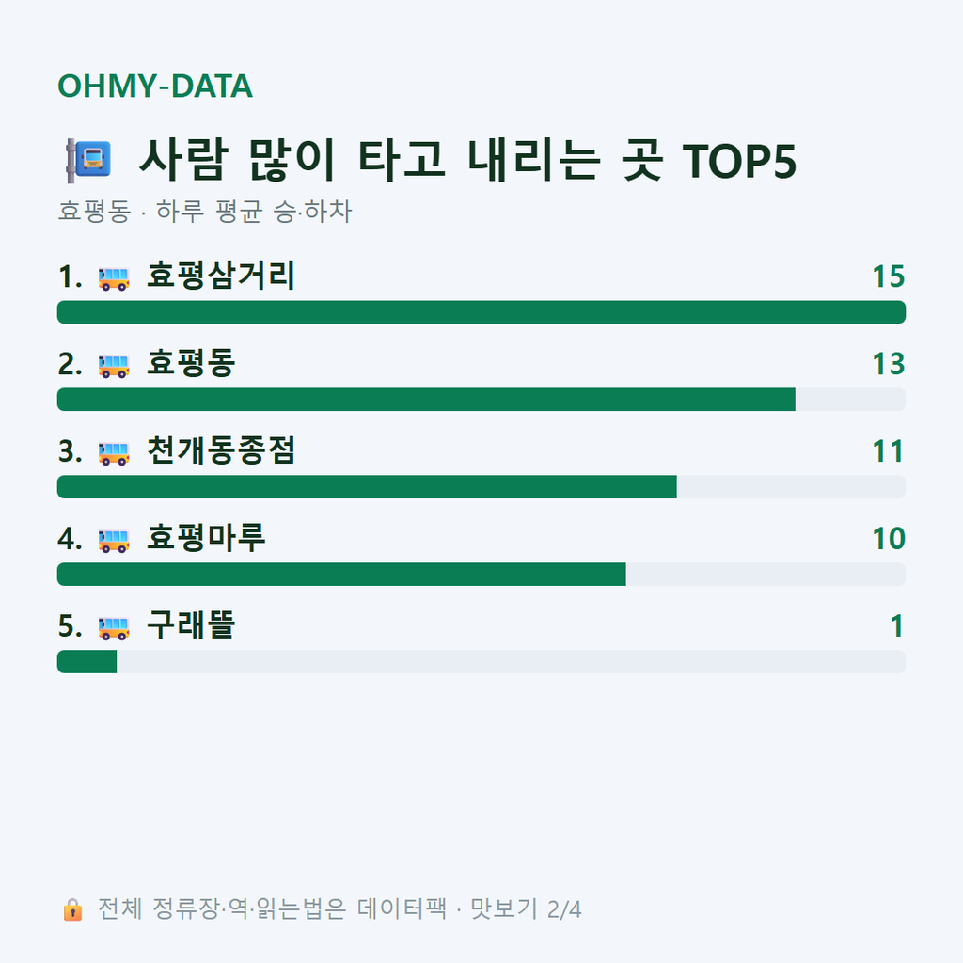Click the bus icon beside 효평마루
963x963 pixels.
(114, 541)
